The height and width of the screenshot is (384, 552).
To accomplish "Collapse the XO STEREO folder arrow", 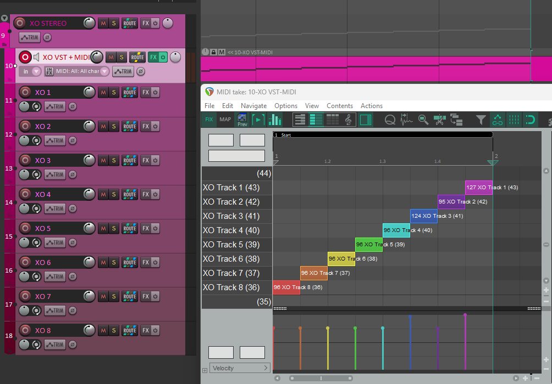I will [4, 18].
